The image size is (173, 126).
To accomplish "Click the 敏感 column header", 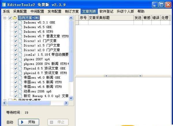I will coord(147,18).
